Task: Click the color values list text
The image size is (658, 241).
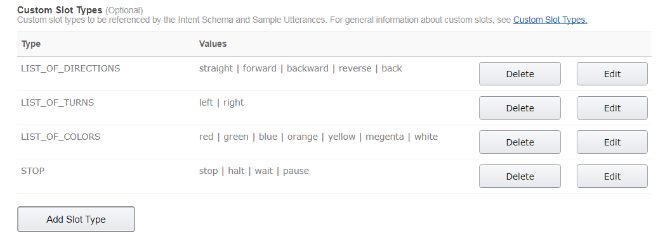Action: 319,137
